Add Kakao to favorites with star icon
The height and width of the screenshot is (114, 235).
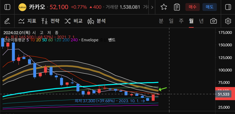(x=164, y=7)
